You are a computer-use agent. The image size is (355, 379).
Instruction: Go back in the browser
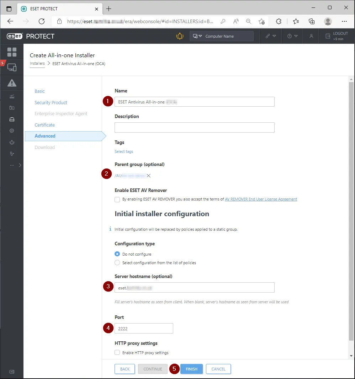pos(10,21)
